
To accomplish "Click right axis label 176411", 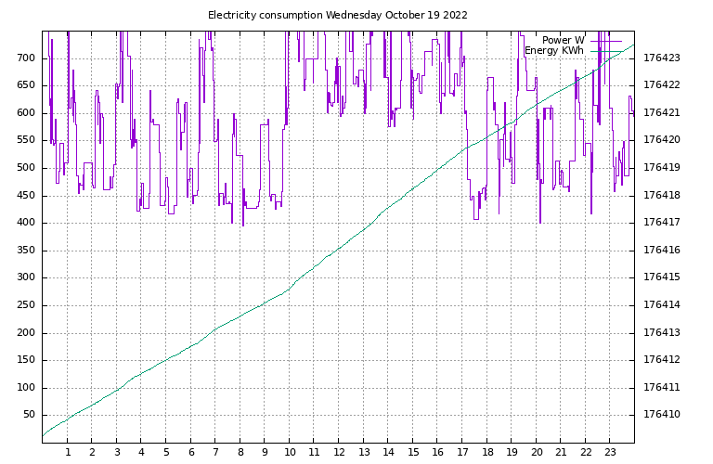I will pos(662,388).
